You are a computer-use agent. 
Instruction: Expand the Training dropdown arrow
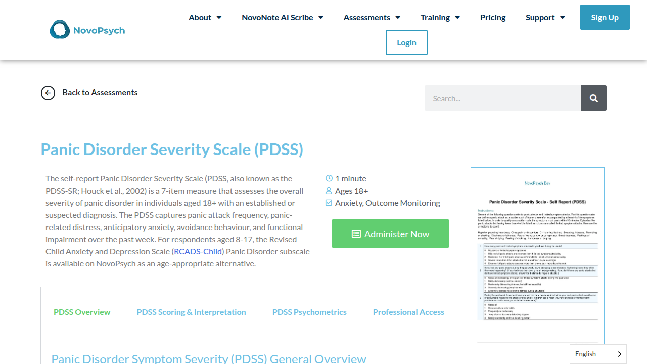457,18
